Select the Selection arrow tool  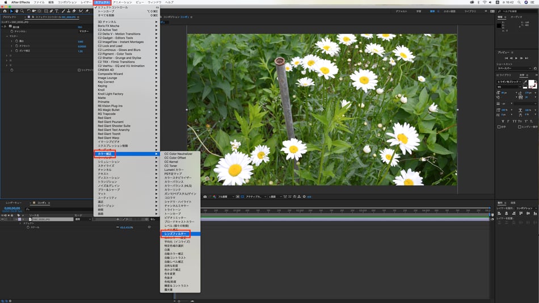pos(11,11)
